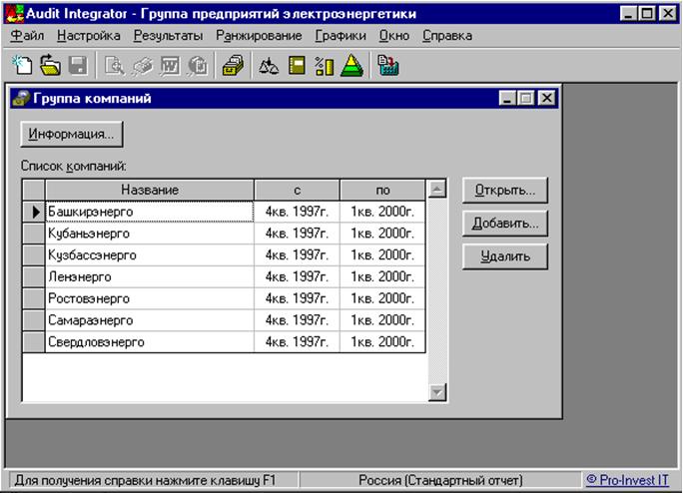
Task: Click the 'по' column header
Action: click(382, 190)
